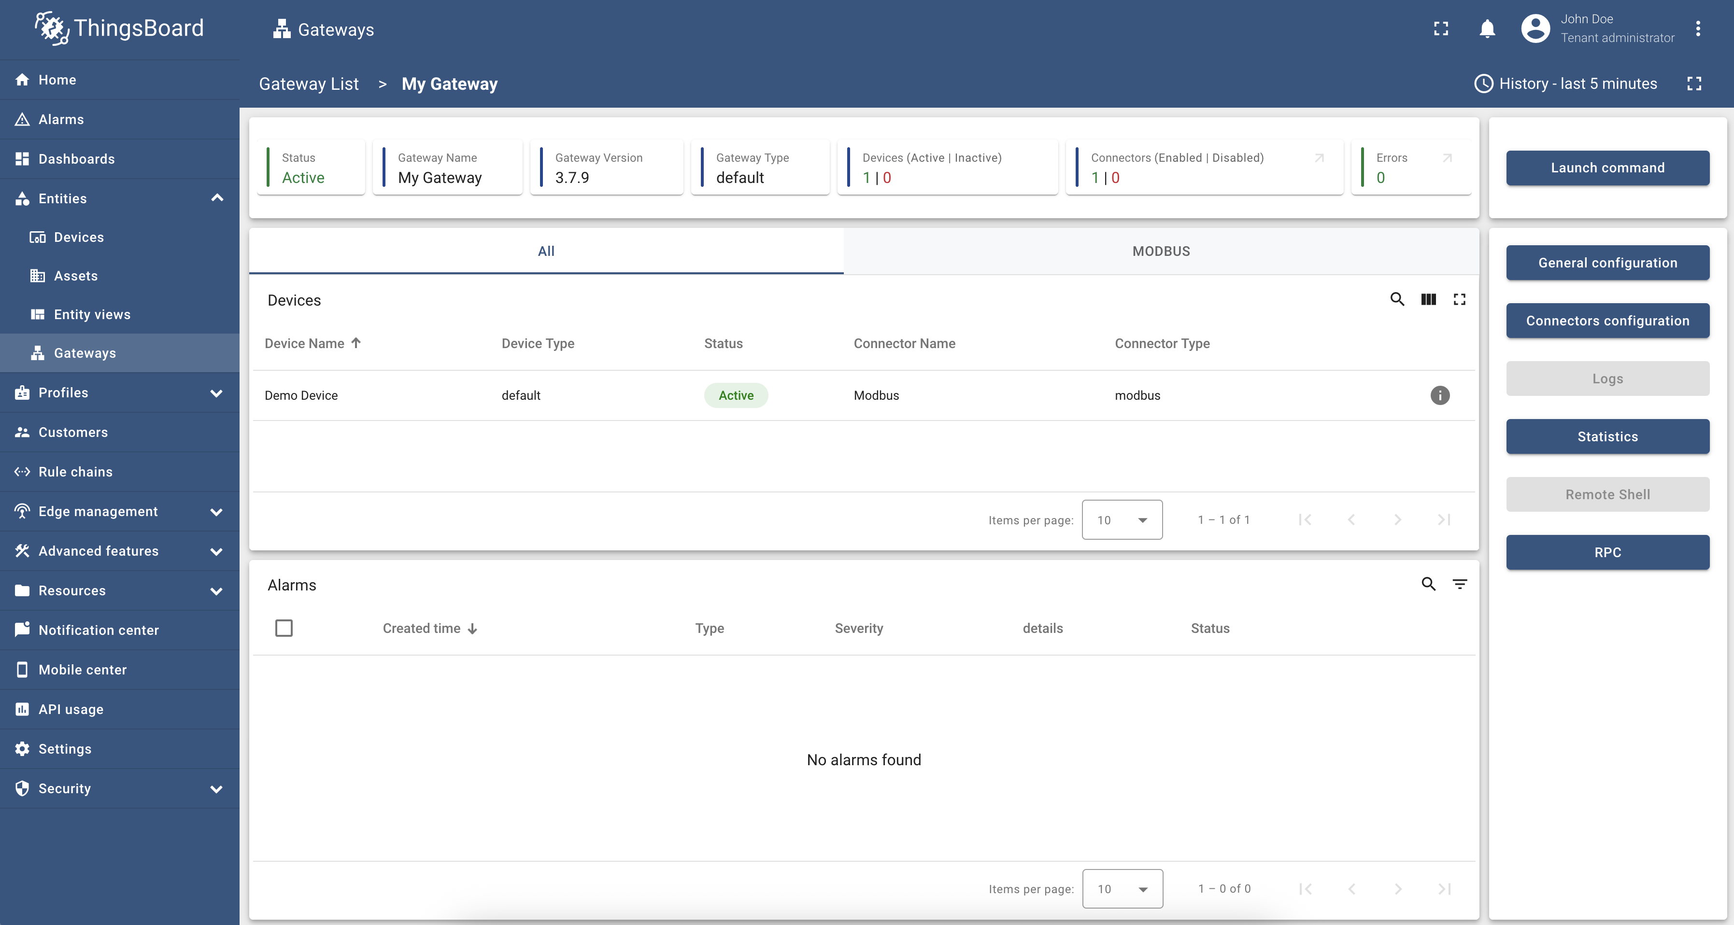The height and width of the screenshot is (925, 1734).
Task: Open the Connectors card arrow link icon
Action: click(1319, 158)
